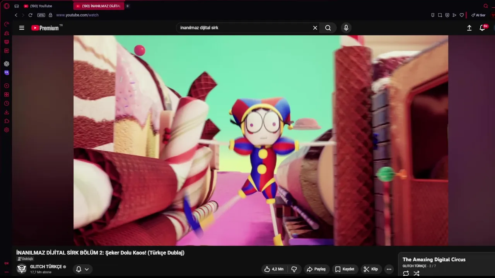The image size is (495, 278).
Task: Click the 'Dublajlı' badge under title
Action: click(x=25, y=259)
